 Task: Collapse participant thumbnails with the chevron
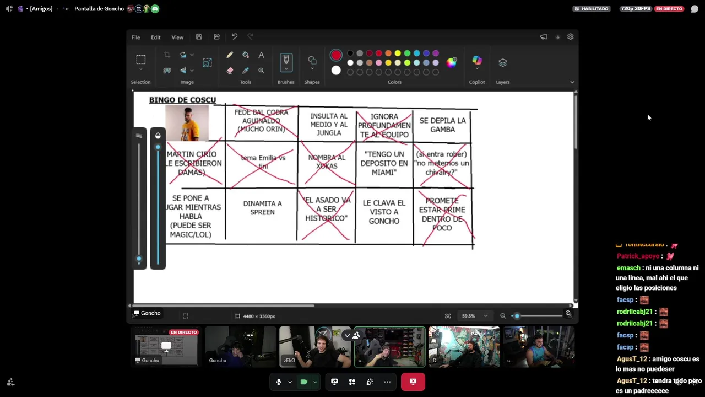[347, 335]
